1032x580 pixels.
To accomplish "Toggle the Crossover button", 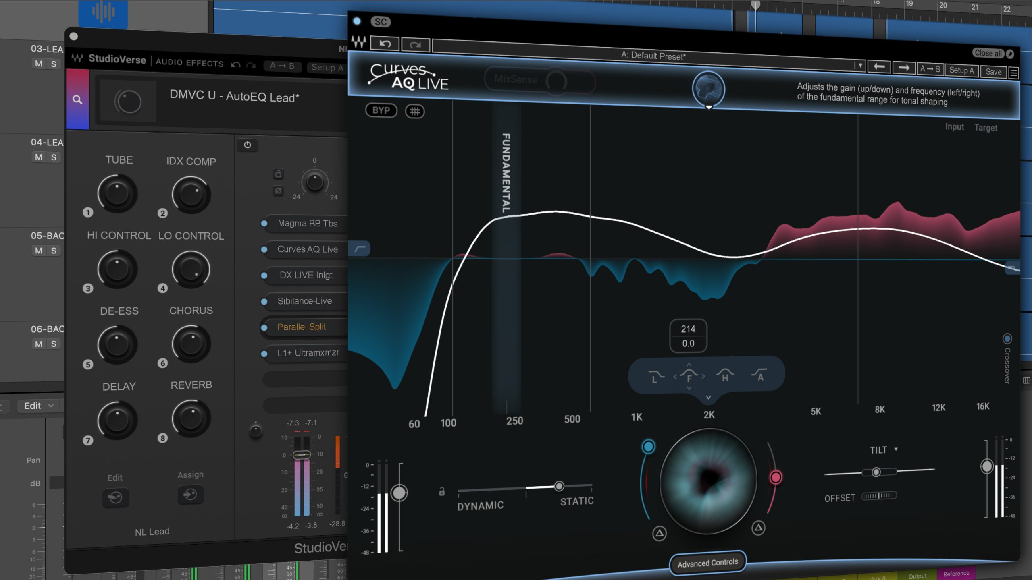I will tap(1007, 338).
